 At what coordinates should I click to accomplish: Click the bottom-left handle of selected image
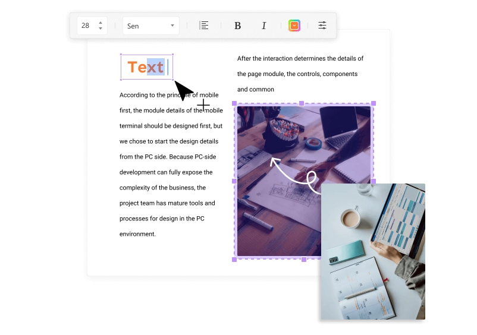coord(234,260)
